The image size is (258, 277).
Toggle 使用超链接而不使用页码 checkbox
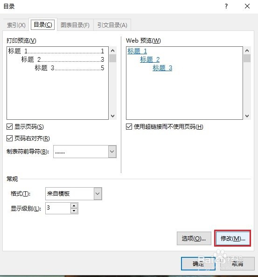(x=129, y=127)
